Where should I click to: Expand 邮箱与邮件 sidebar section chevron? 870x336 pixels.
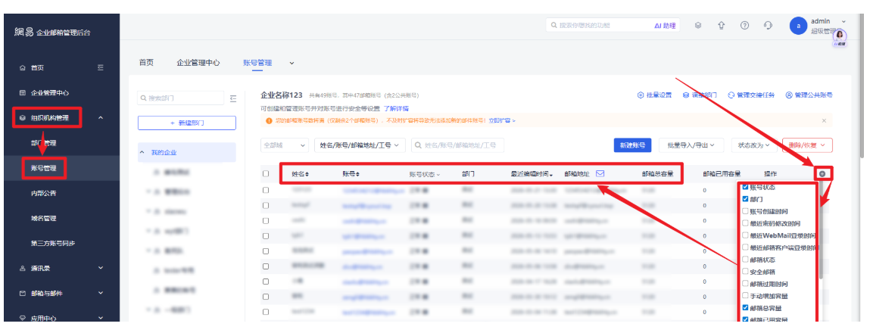pyautogui.click(x=101, y=294)
